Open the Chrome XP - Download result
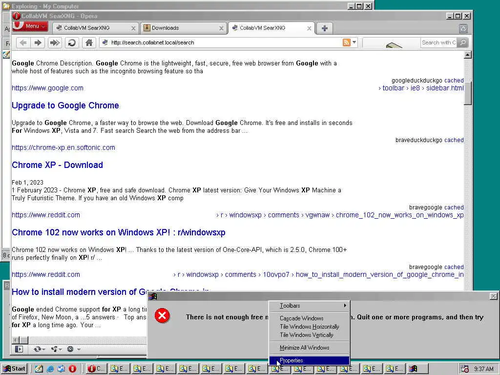 pyautogui.click(x=58, y=165)
